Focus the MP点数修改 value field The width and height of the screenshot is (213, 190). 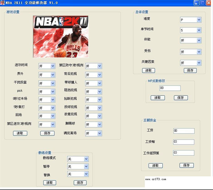click(170, 88)
